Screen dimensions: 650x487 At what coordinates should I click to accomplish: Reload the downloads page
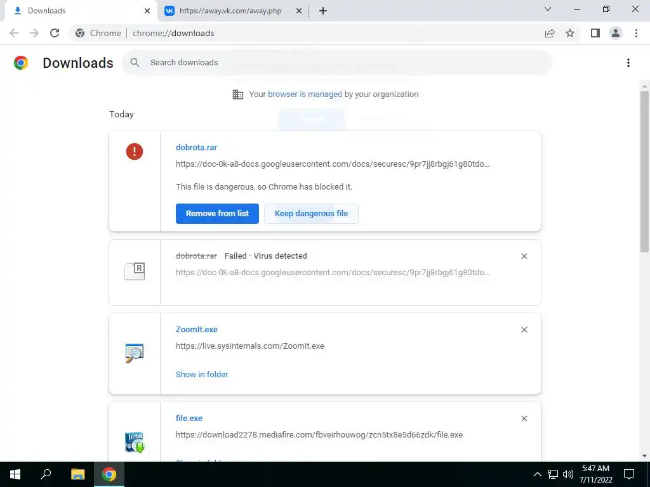pyautogui.click(x=55, y=33)
